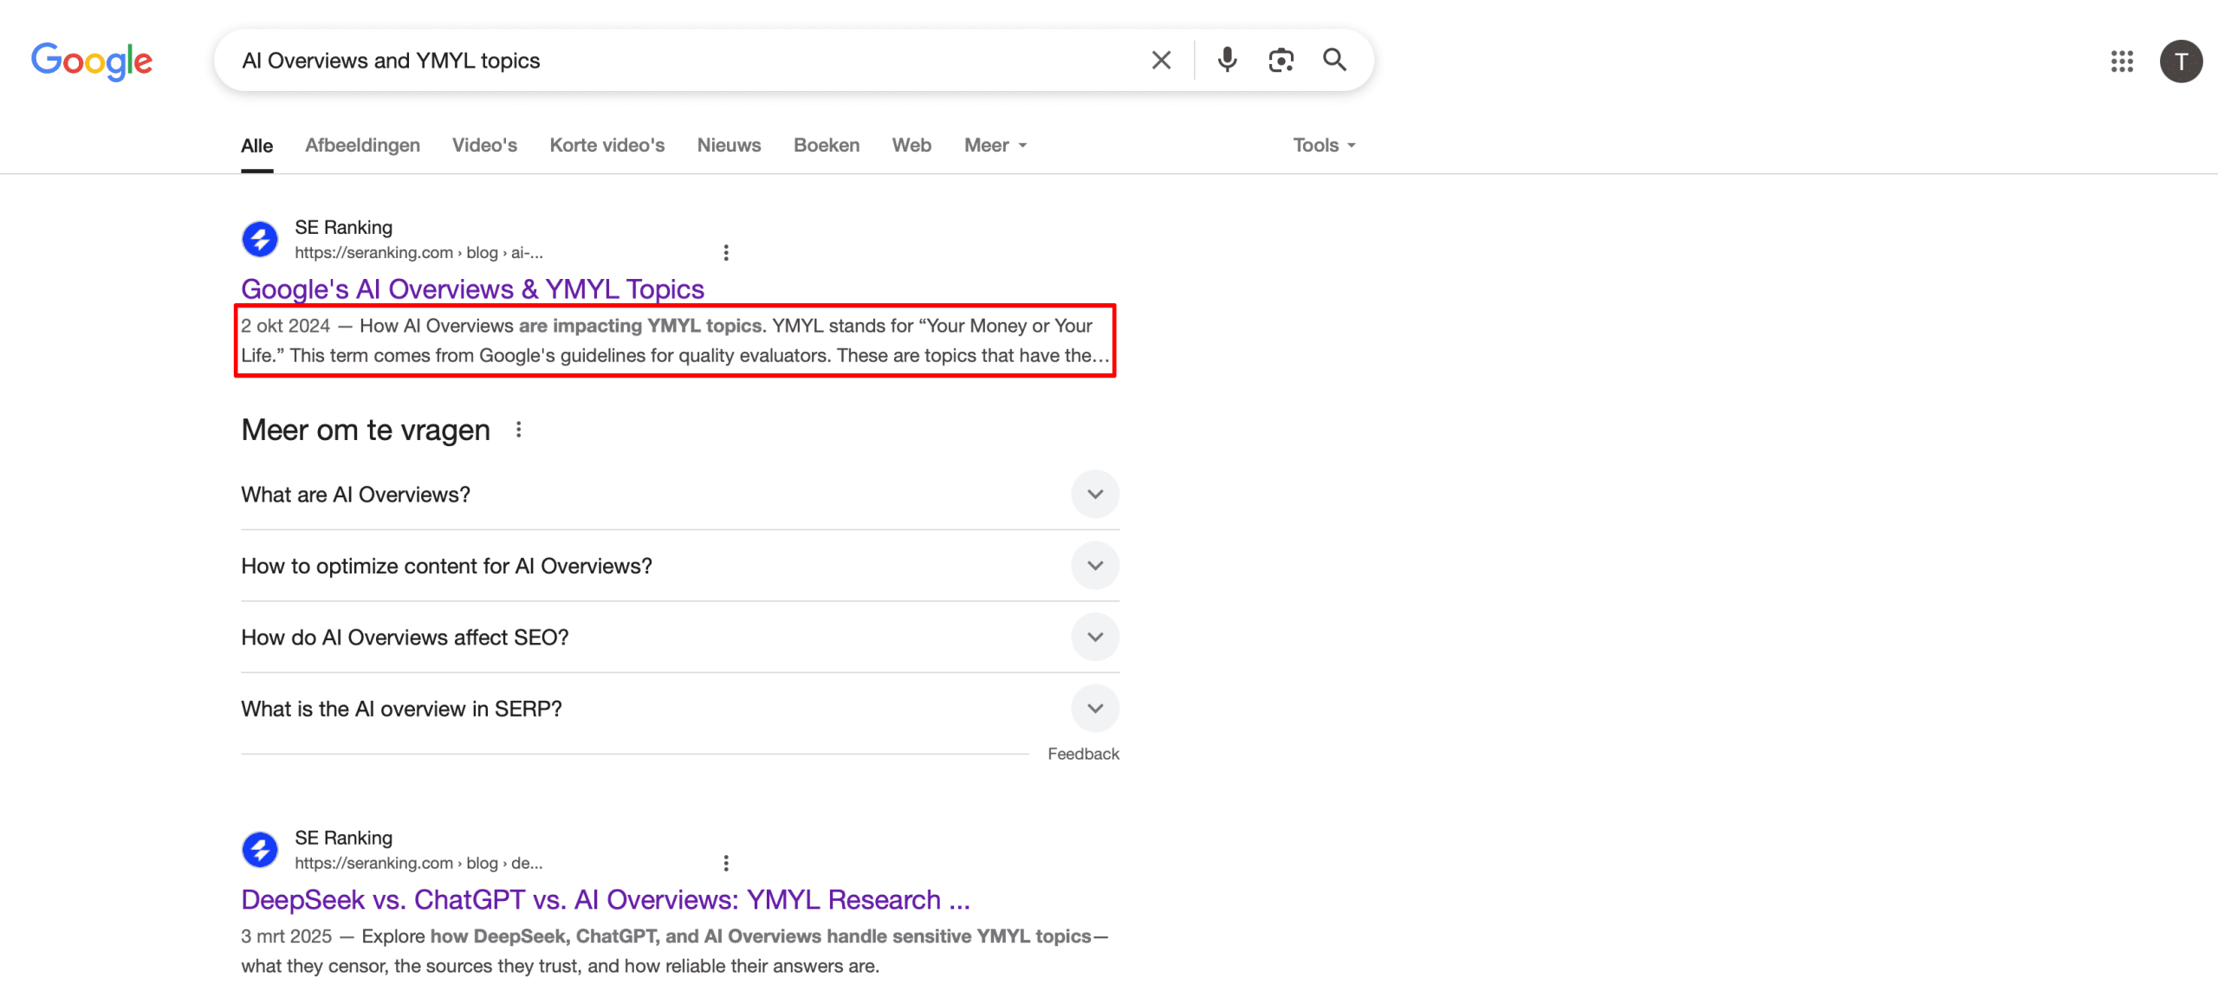Click the magnifying glass search icon
The width and height of the screenshot is (2218, 998).
point(1334,60)
